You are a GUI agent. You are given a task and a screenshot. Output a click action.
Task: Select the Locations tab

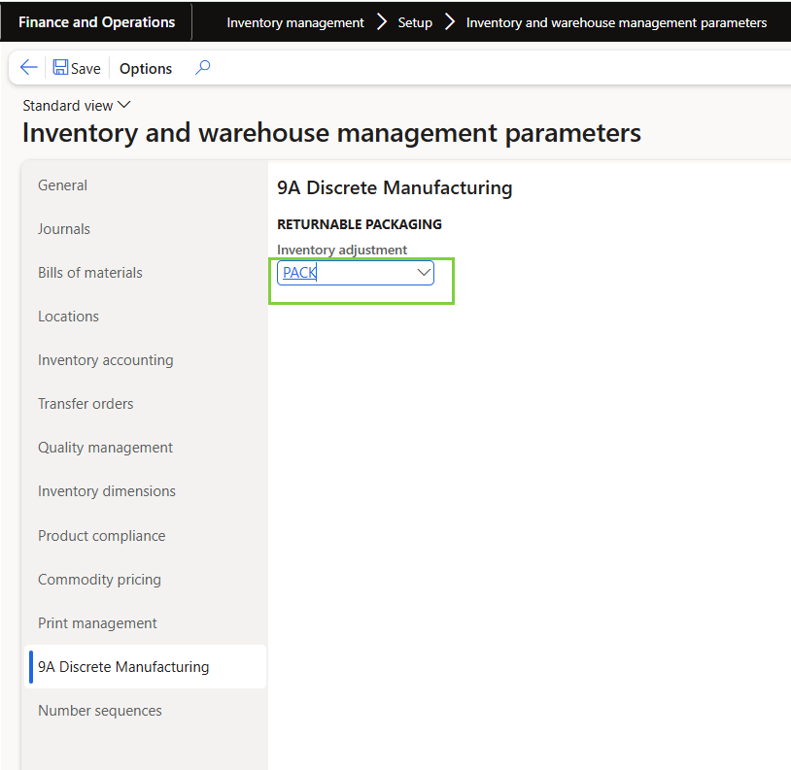[68, 317]
